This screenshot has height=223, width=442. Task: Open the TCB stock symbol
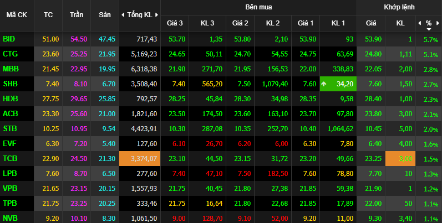pos(10,158)
